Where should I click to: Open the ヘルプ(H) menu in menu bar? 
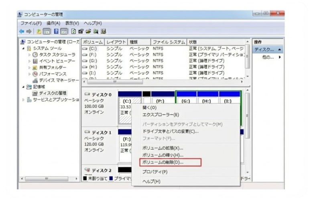pos(93,23)
